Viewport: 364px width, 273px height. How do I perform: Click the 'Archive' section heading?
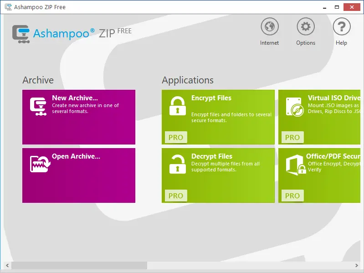[38, 80]
